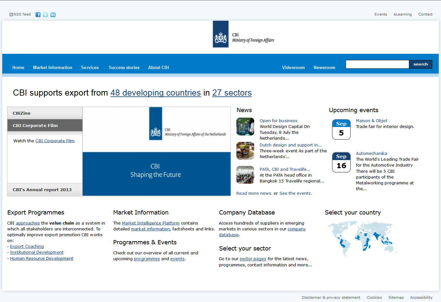The height and width of the screenshot is (302, 441).
Task: Select the Sep 5 calendar icon
Action: tap(341, 129)
